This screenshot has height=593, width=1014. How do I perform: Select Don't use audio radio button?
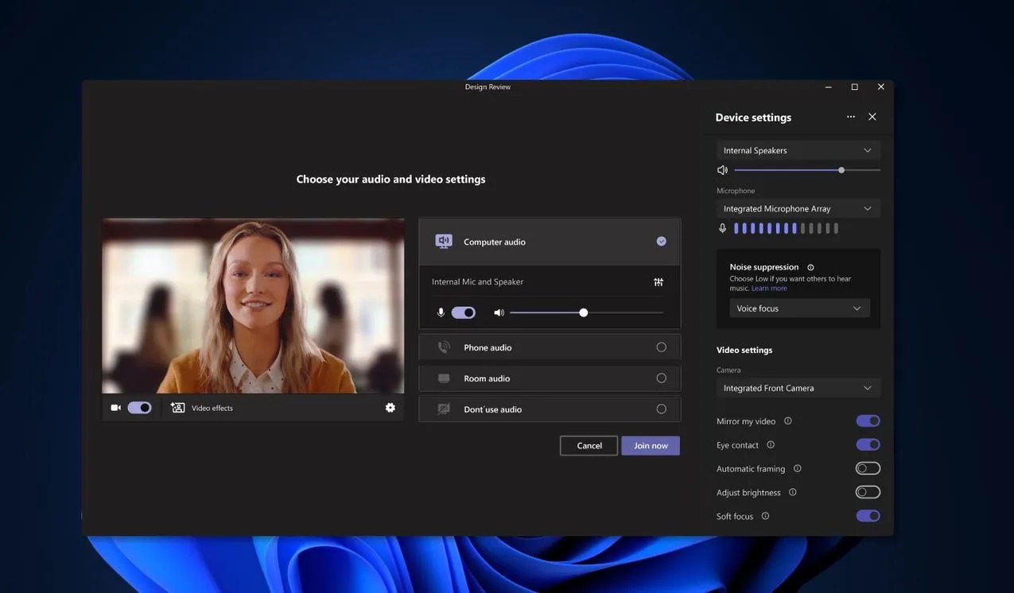661,409
